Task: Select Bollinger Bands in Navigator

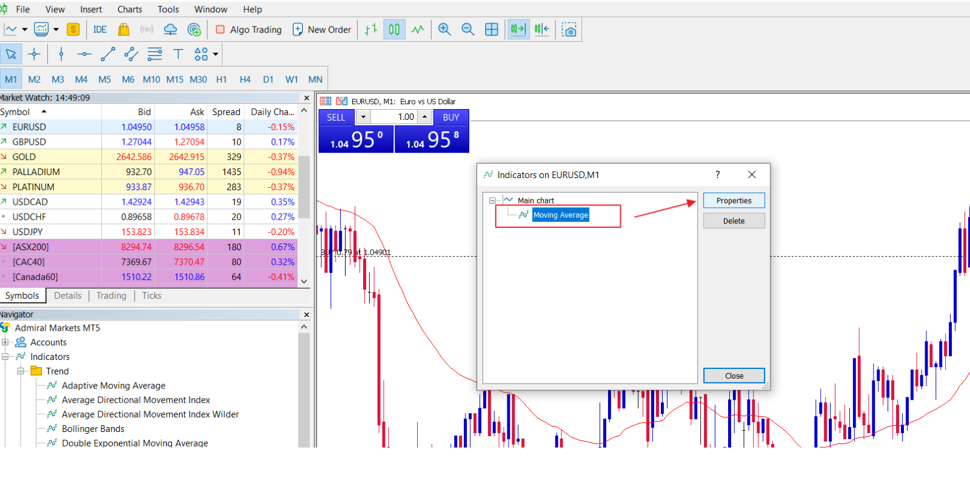Action: [93, 429]
